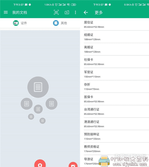The height and width of the screenshot is (167, 149).
Task: Tap the large empty-state document circle
Action: [x=38, y=87]
